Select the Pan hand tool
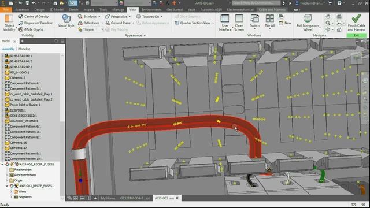Viewport: 370px width, 208px height. click(328, 17)
